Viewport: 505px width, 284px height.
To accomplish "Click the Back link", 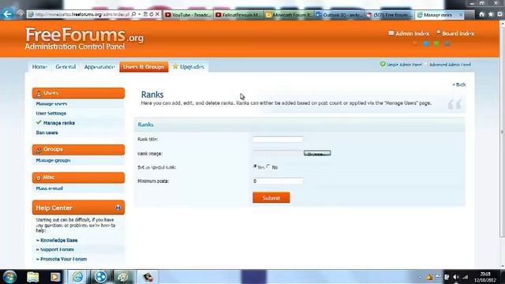I will pos(459,84).
